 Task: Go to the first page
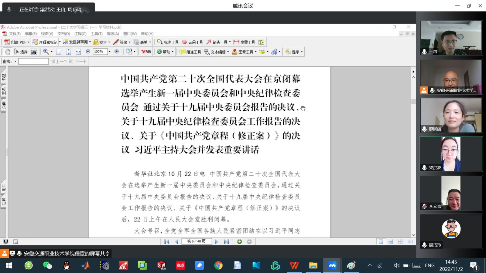click(x=166, y=242)
